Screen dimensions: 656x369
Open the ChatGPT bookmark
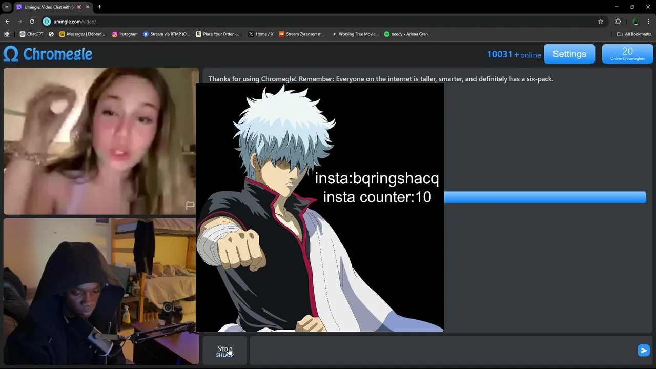(31, 34)
